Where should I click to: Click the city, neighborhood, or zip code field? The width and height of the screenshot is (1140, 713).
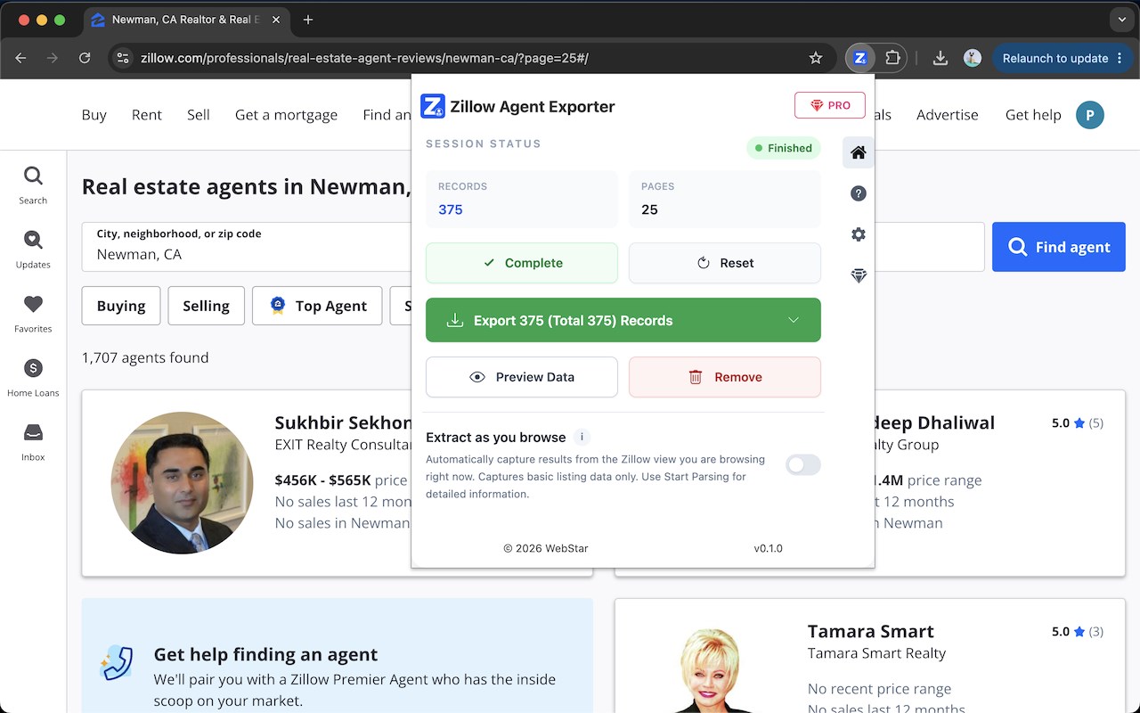(x=247, y=247)
